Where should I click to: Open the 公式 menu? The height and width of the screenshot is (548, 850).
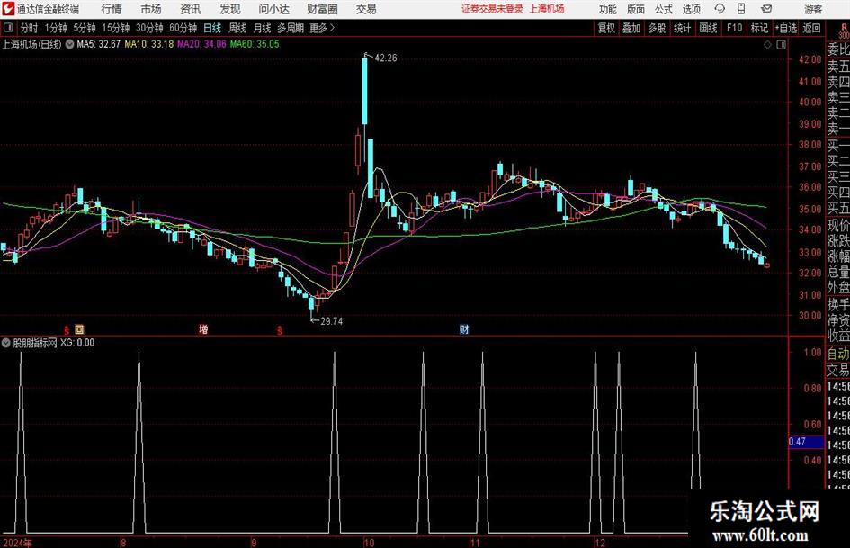click(663, 9)
